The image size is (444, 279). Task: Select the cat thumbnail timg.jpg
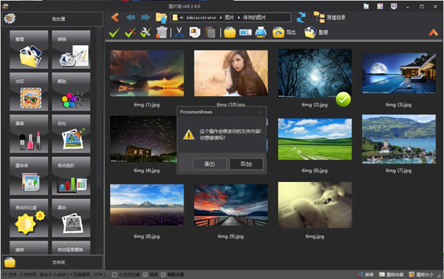tap(315, 205)
